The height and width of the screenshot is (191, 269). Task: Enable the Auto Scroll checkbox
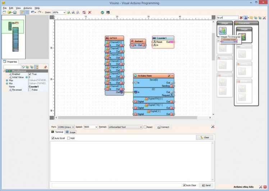pyautogui.click(x=53, y=138)
